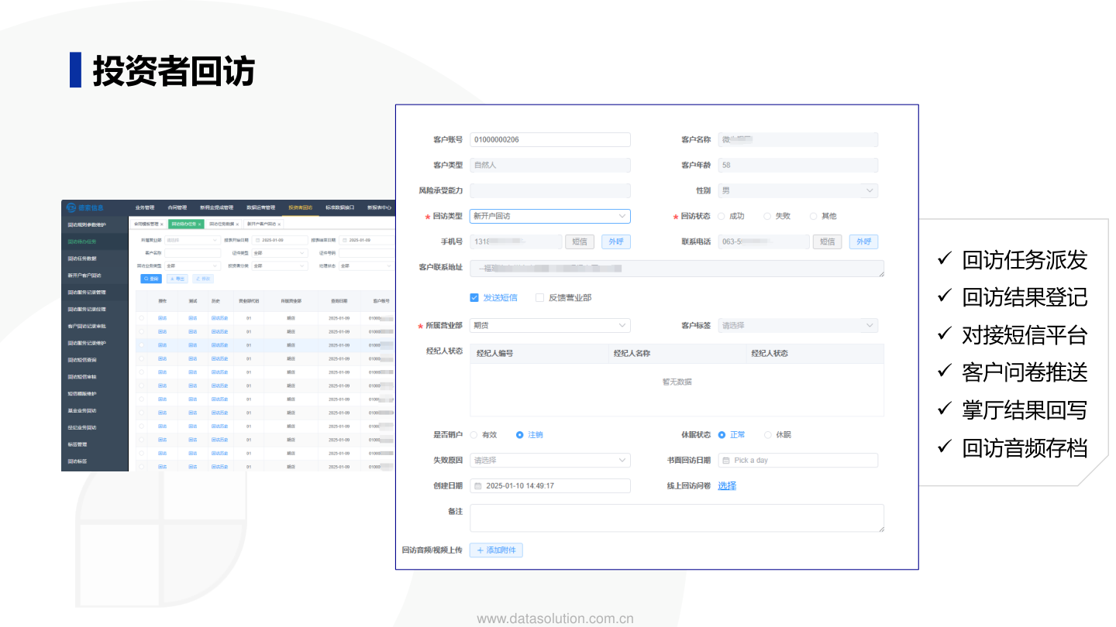Viewport: 1116px width, 627px height.
Task: Uncheck the 发送短信 checkbox
Action: [x=474, y=298]
